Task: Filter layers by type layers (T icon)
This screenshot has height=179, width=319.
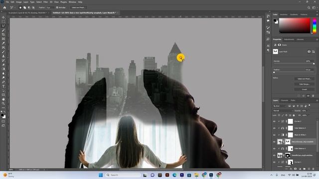Action: [x=298, y=106]
